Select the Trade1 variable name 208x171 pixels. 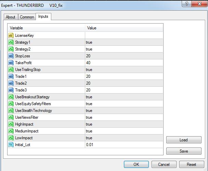coord(21,76)
